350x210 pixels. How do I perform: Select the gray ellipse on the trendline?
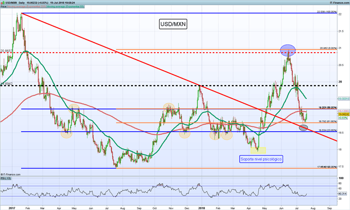click(304, 128)
